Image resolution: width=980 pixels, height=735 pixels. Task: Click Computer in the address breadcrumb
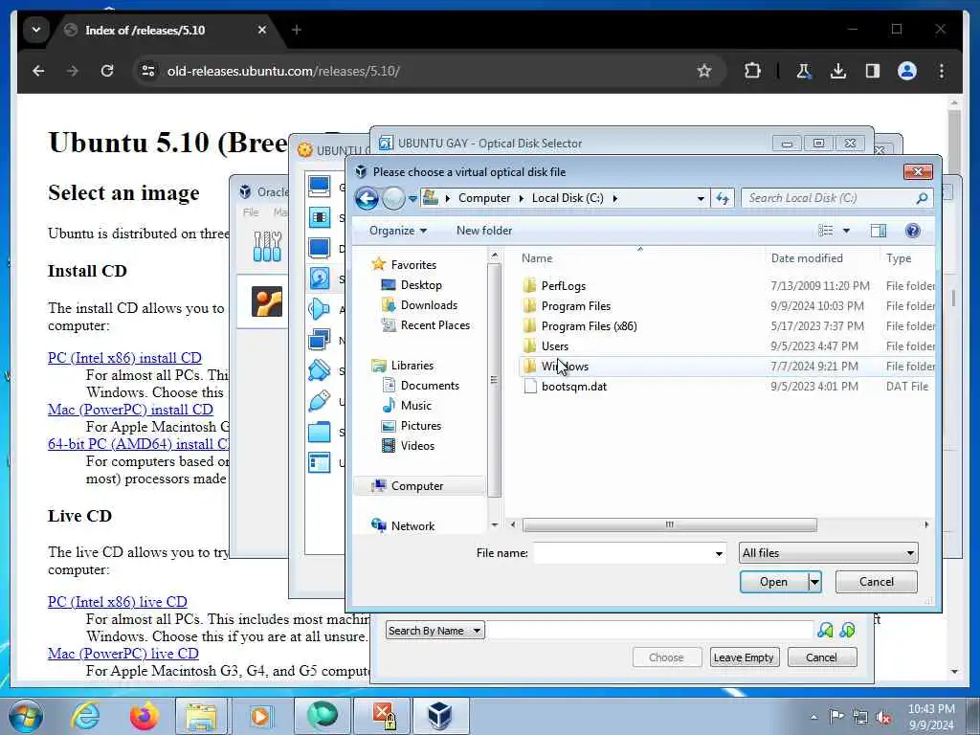[483, 198]
